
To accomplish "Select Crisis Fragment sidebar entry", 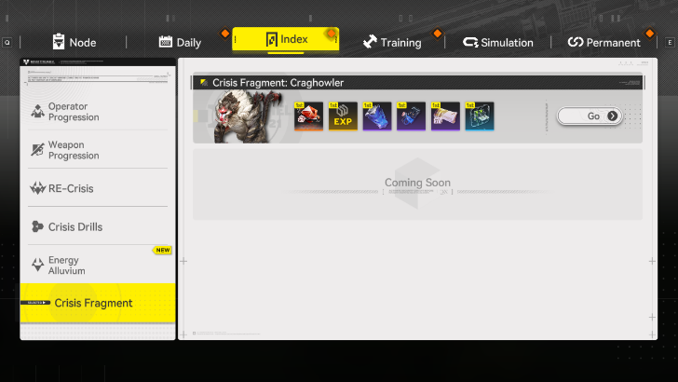I will (x=98, y=303).
